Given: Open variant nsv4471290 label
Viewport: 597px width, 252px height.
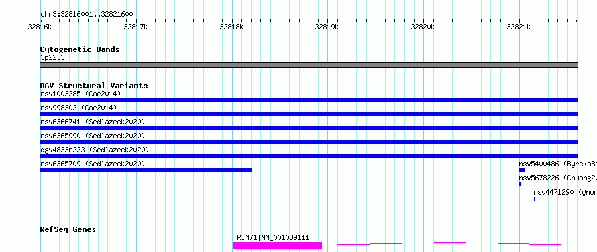Looking at the screenshot, I should 565,193.
